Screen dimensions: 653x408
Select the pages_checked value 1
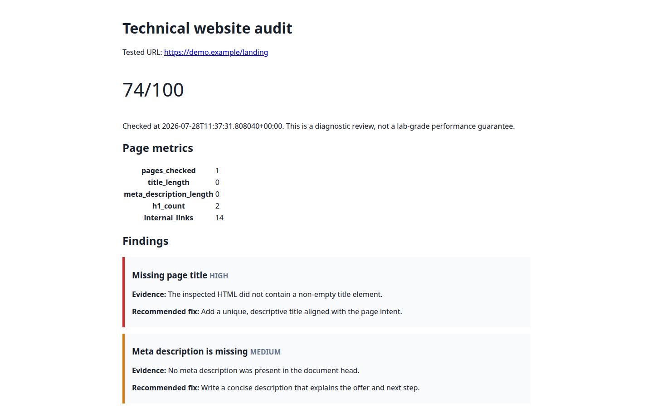click(x=217, y=170)
